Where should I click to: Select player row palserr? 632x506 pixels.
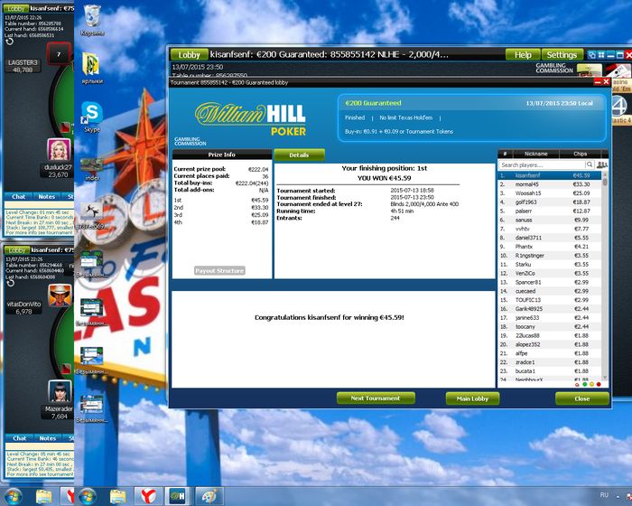[550, 211]
